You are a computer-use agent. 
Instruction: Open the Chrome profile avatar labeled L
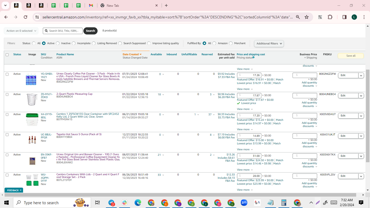coord(354,17)
